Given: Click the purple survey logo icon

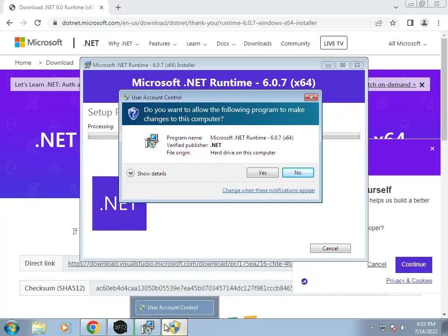Looking at the screenshot, I should click(x=304, y=281).
